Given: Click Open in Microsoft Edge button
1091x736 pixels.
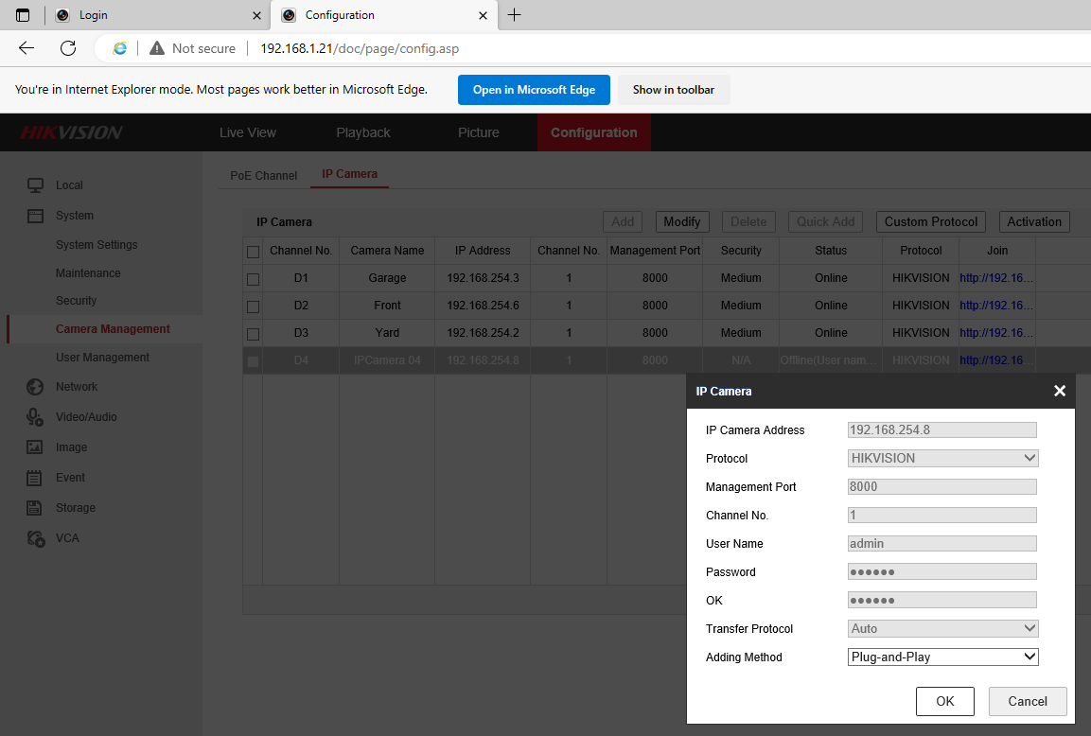Looking at the screenshot, I should pos(534,90).
